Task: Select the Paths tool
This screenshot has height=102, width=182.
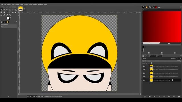Action: coord(1,15)
